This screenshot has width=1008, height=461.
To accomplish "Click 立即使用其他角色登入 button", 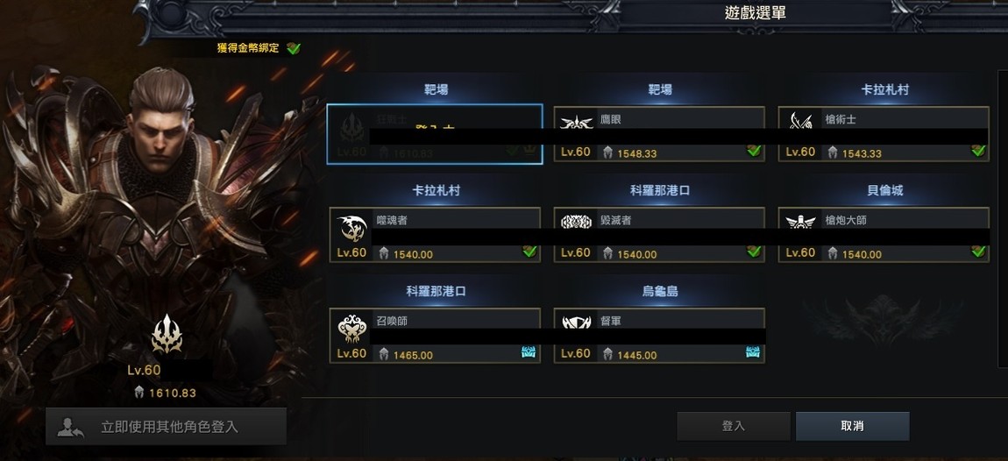I will 166,426.
